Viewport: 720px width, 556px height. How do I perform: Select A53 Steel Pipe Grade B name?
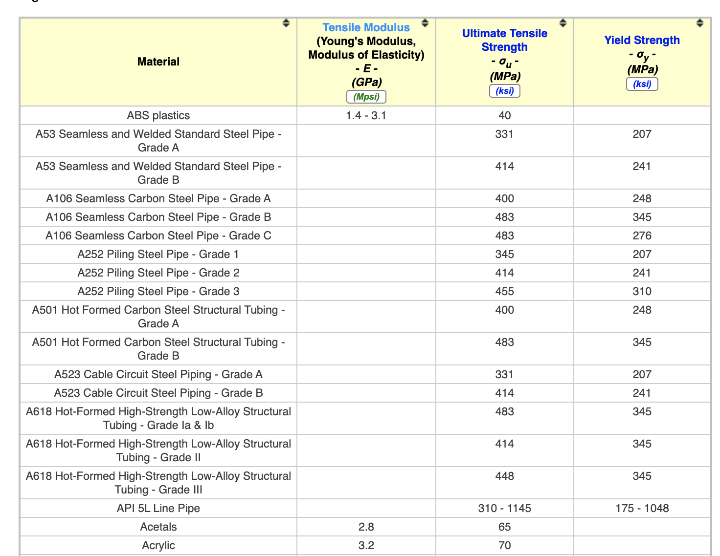click(158, 173)
